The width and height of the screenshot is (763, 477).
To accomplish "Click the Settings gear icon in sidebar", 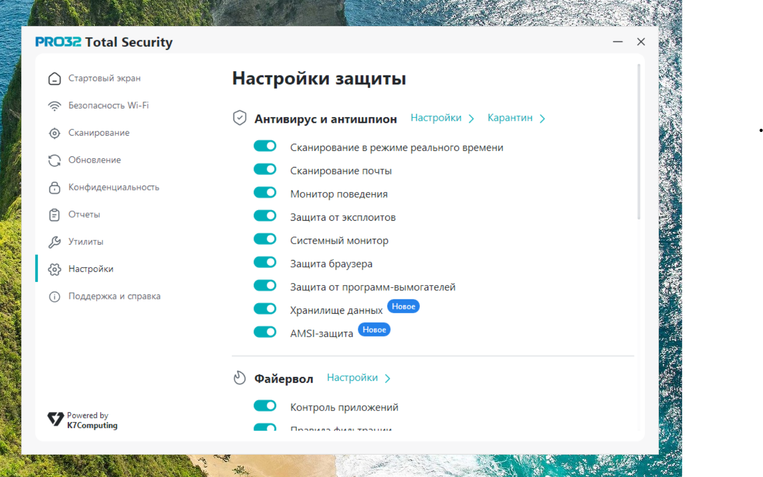I will (54, 269).
